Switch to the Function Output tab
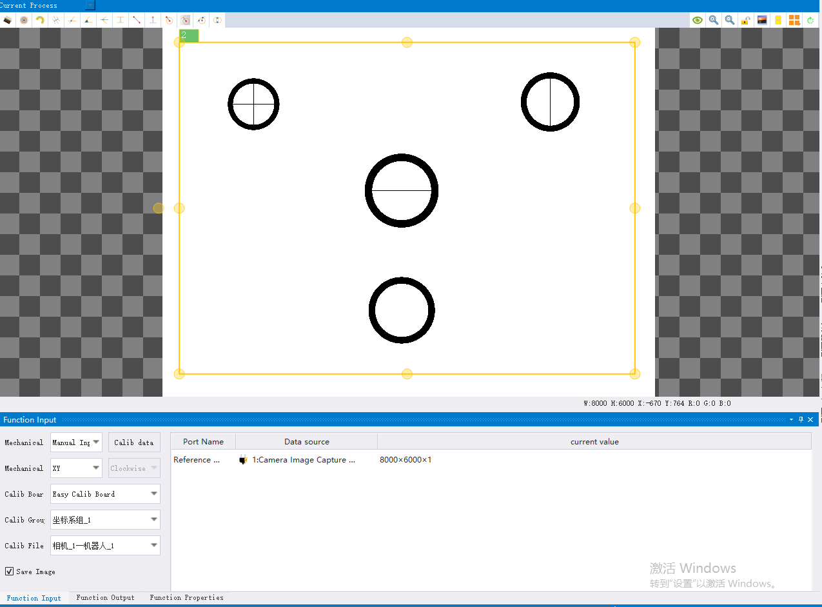 pyautogui.click(x=105, y=598)
